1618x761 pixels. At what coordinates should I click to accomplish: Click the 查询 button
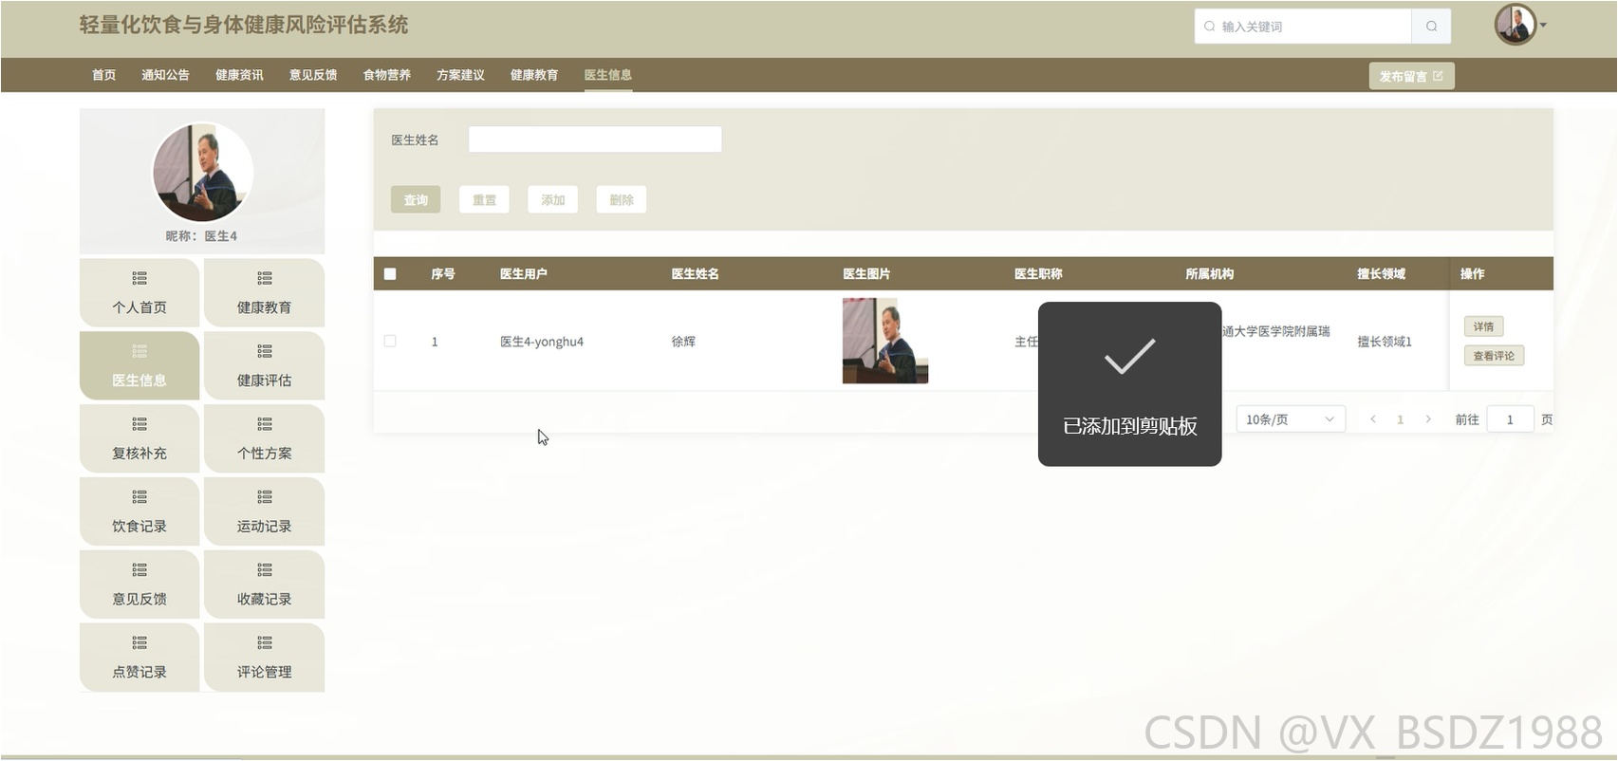pyautogui.click(x=416, y=199)
